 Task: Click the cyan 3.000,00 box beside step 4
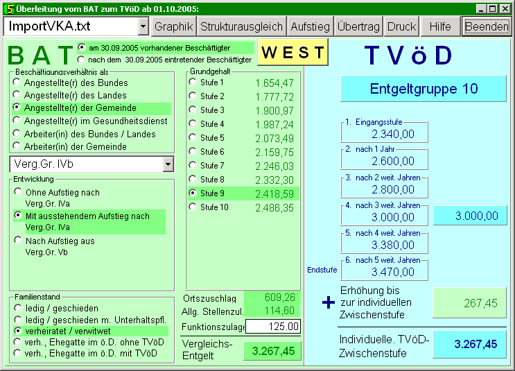(471, 216)
